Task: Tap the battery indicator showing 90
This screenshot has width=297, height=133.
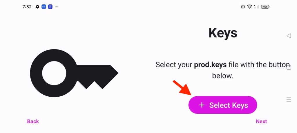Action: click(x=265, y=7)
